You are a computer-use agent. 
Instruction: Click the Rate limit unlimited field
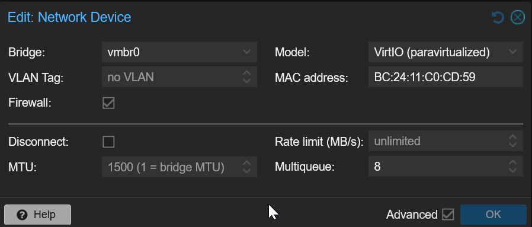(438, 141)
